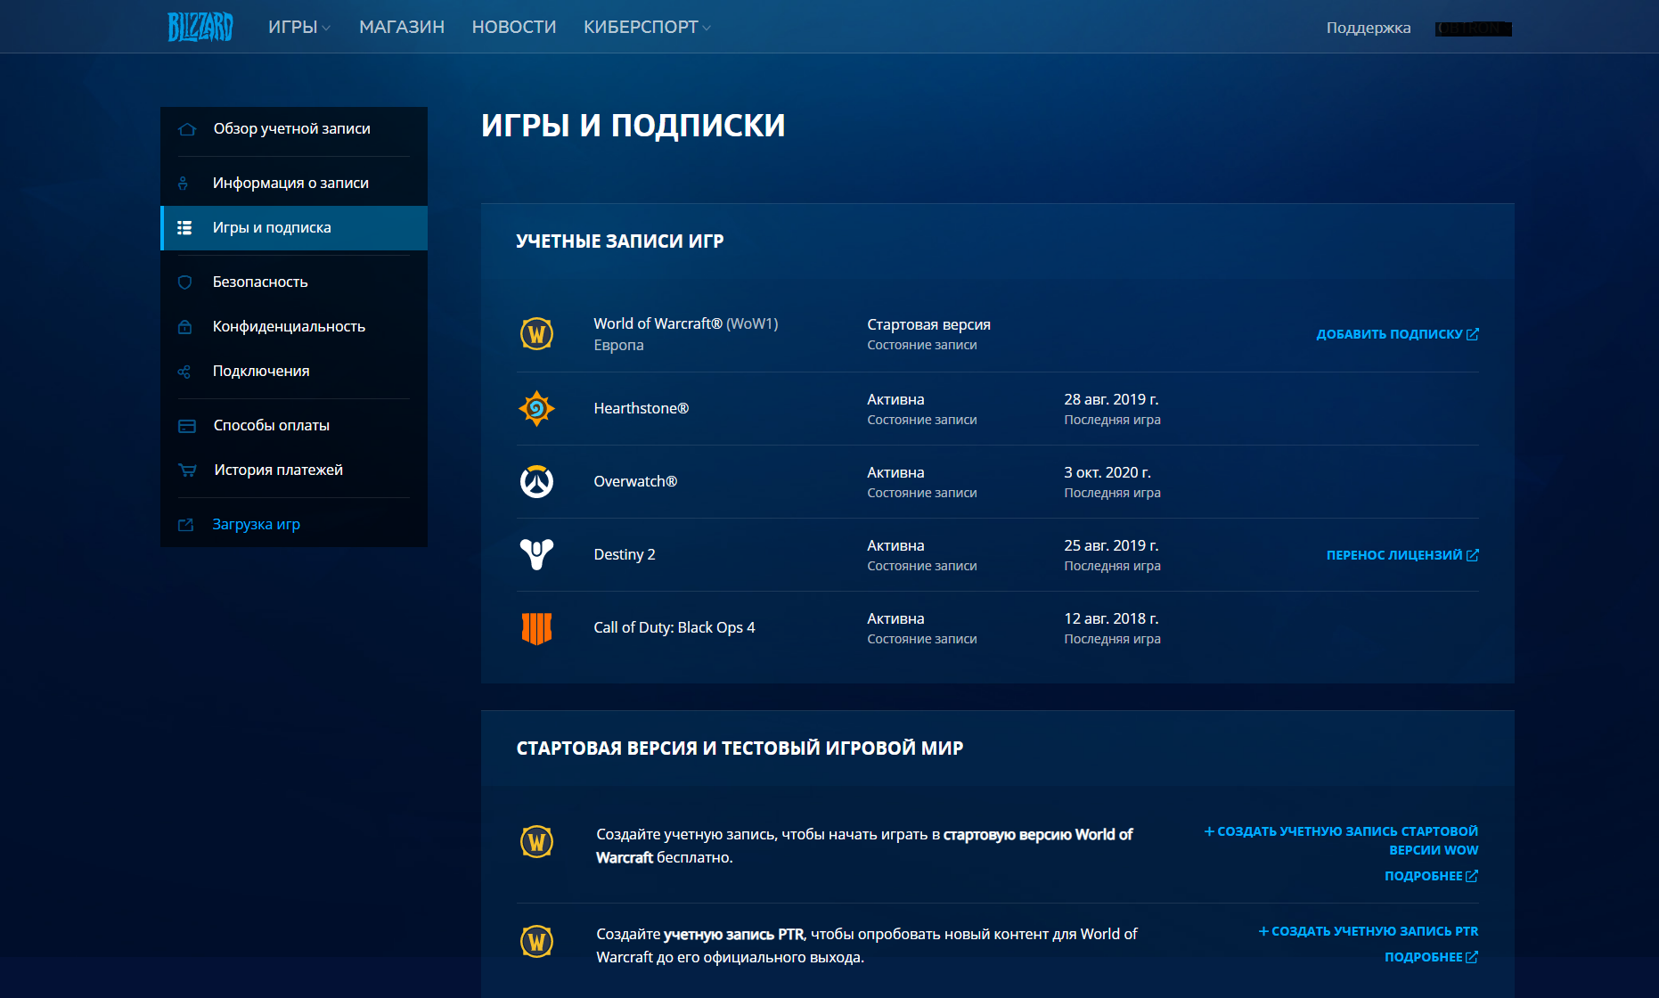Screen dimensions: 1659x998
Task: Click the card icon beside Способы оплаты
Action: (187, 426)
